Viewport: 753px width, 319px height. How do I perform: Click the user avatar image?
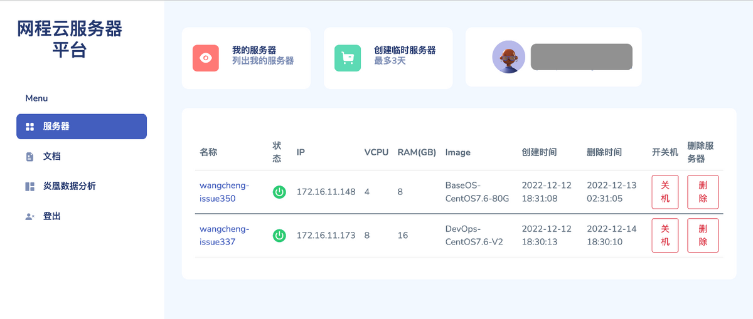click(x=508, y=57)
